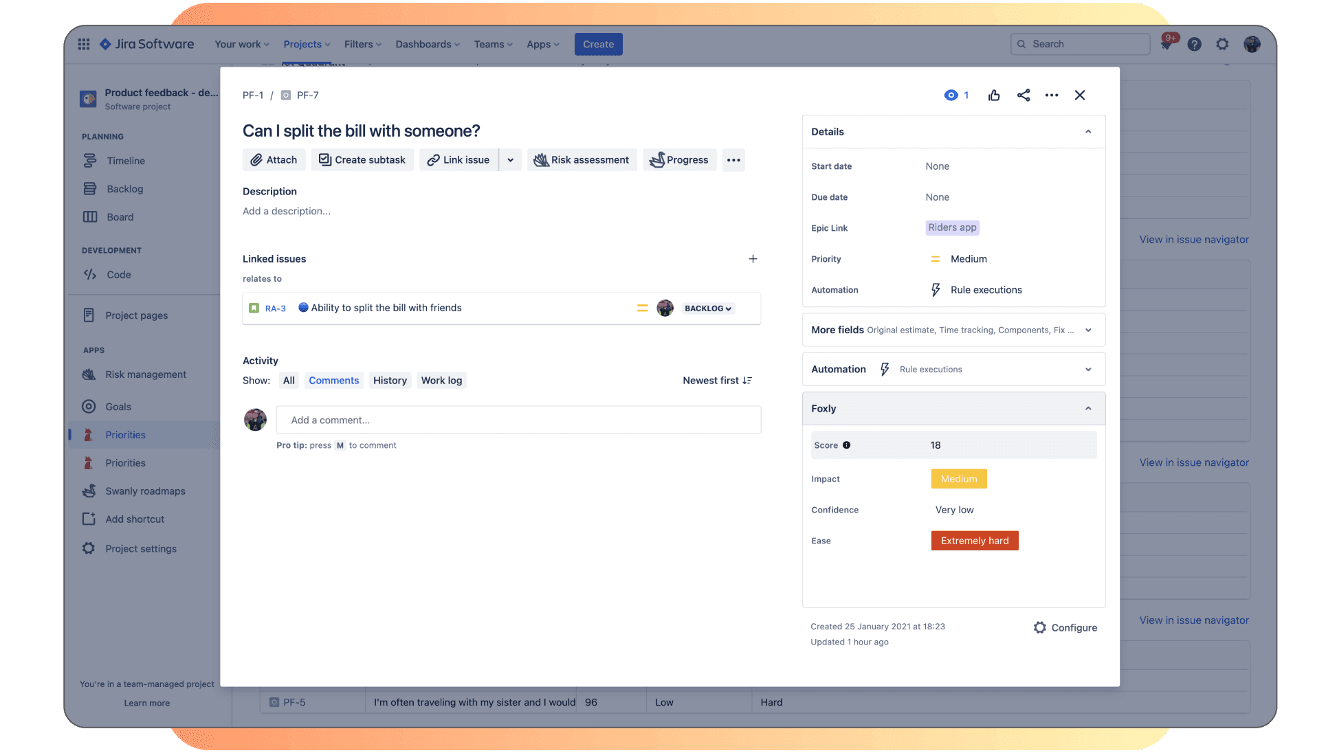Click the Riders app epic link
The width and height of the screenshot is (1337, 753).
pyautogui.click(x=951, y=227)
